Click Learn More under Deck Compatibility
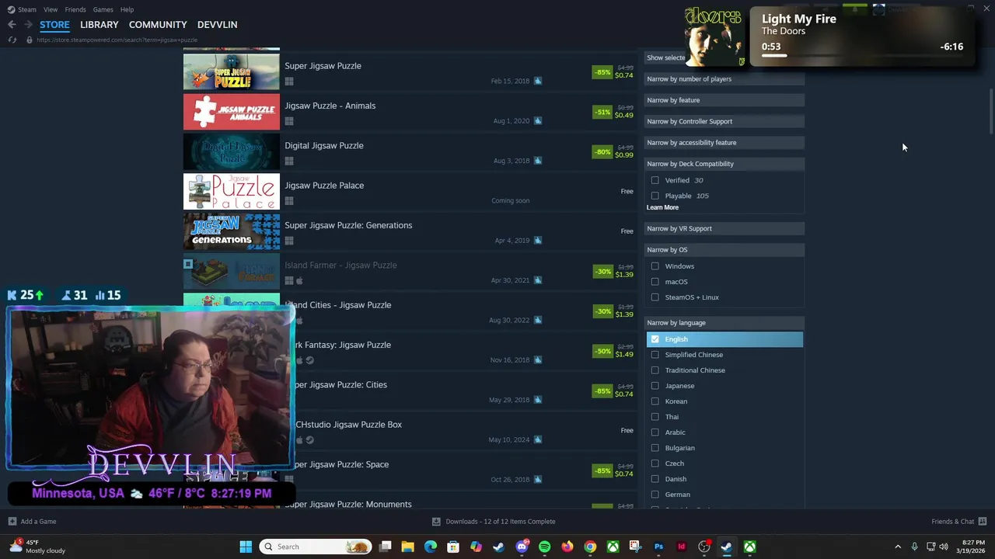The width and height of the screenshot is (995, 559). click(x=662, y=207)
